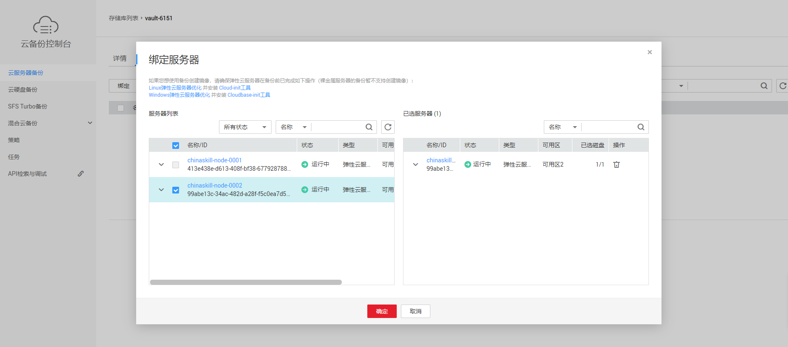Uncheck the box for chinaskill-node-0002
The image size is (788, 347).
(x=176, y=190)
